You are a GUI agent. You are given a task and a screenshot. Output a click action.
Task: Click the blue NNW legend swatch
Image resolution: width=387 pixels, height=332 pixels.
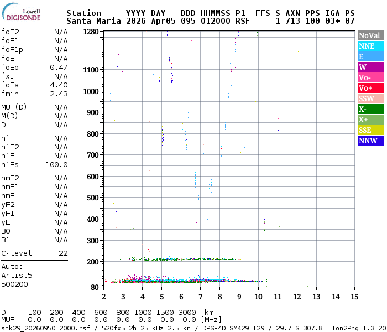(371, 141)
